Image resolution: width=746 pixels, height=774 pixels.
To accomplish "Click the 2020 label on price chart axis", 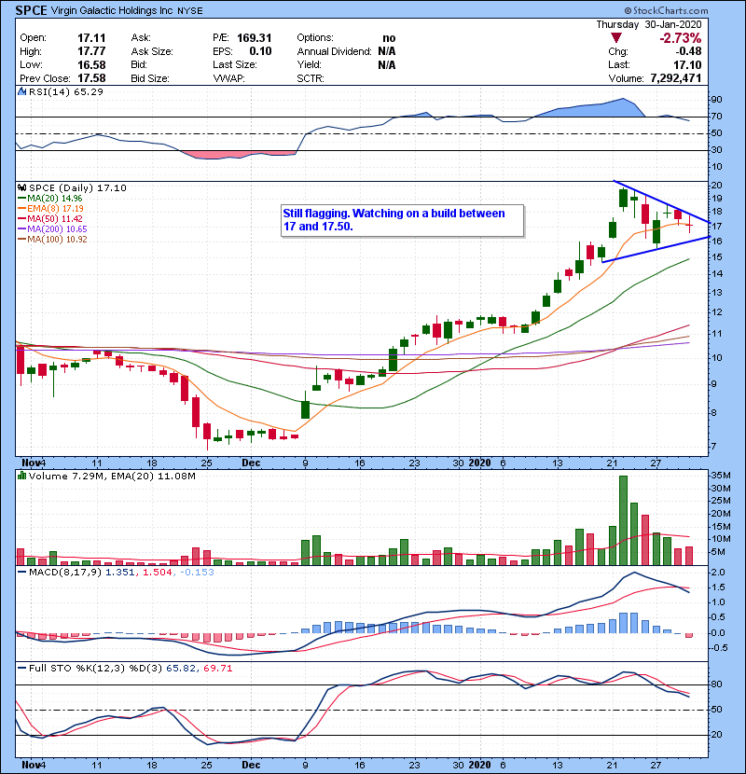I will tap(479, 463).
